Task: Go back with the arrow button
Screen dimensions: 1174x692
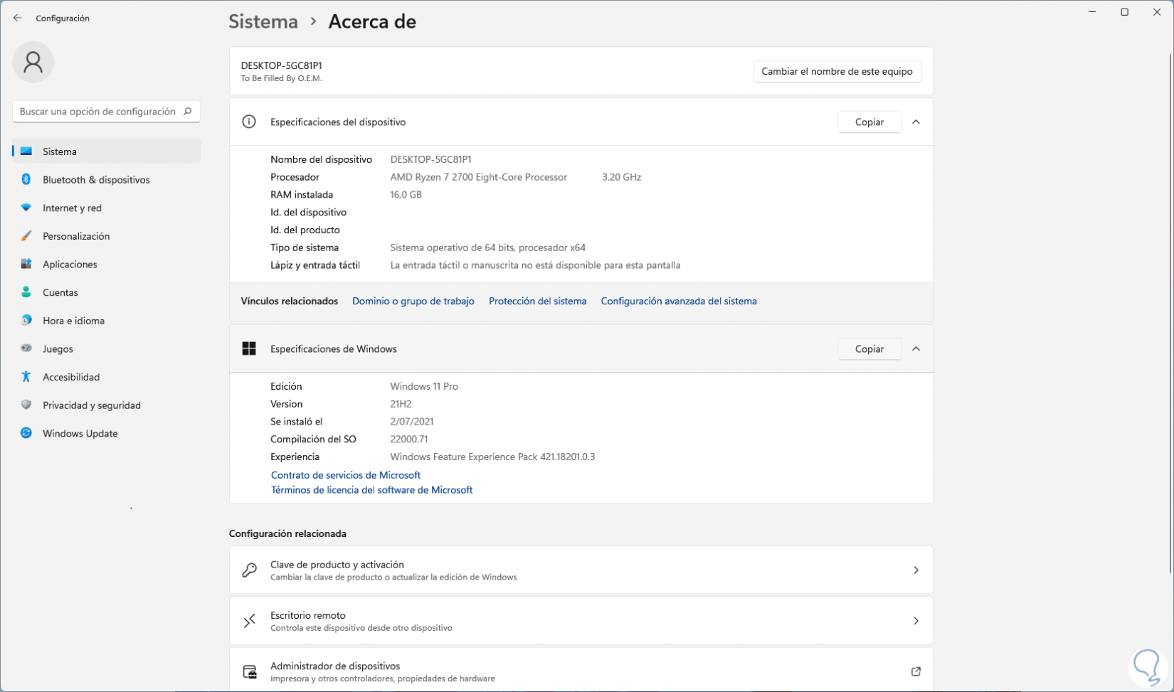Action: [x=18, y=18]
